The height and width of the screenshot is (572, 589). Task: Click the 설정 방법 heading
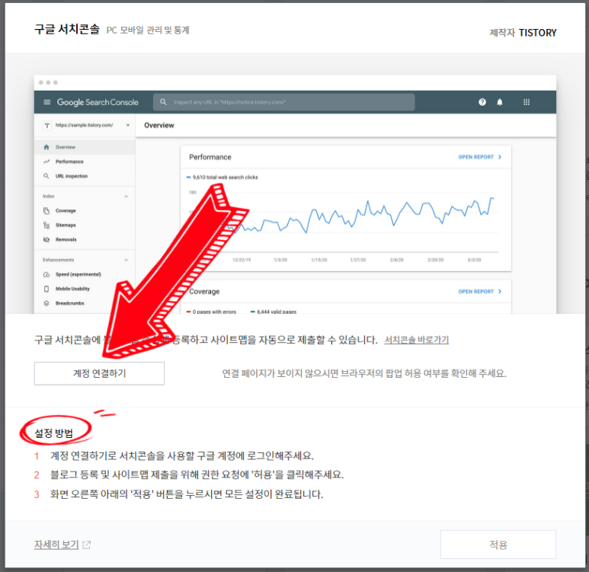pyautogui.click(x=53, y=433)
